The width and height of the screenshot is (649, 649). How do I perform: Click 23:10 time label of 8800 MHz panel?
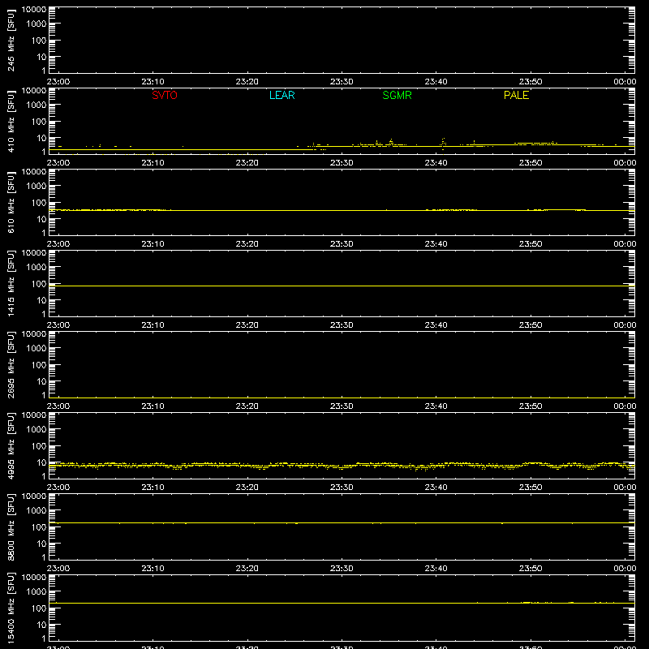tap(153, 569)
